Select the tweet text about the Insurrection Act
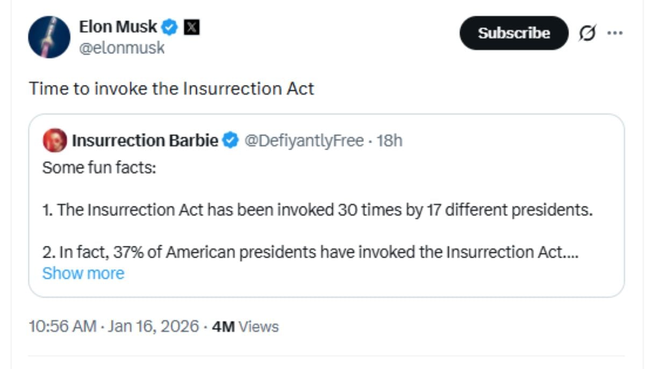645x369 pixels. (x=173, y=89)
